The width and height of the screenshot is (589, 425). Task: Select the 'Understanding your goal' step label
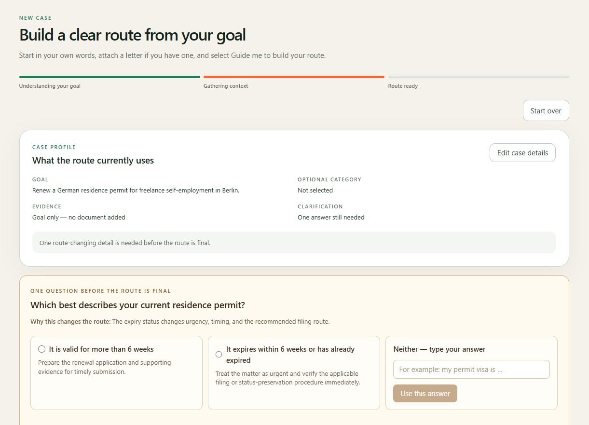point(50,86)
